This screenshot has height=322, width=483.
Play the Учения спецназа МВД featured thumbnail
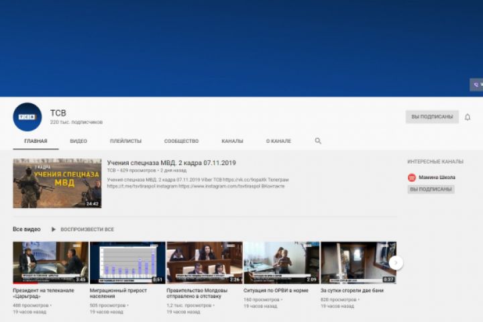[x=57, y=183]
